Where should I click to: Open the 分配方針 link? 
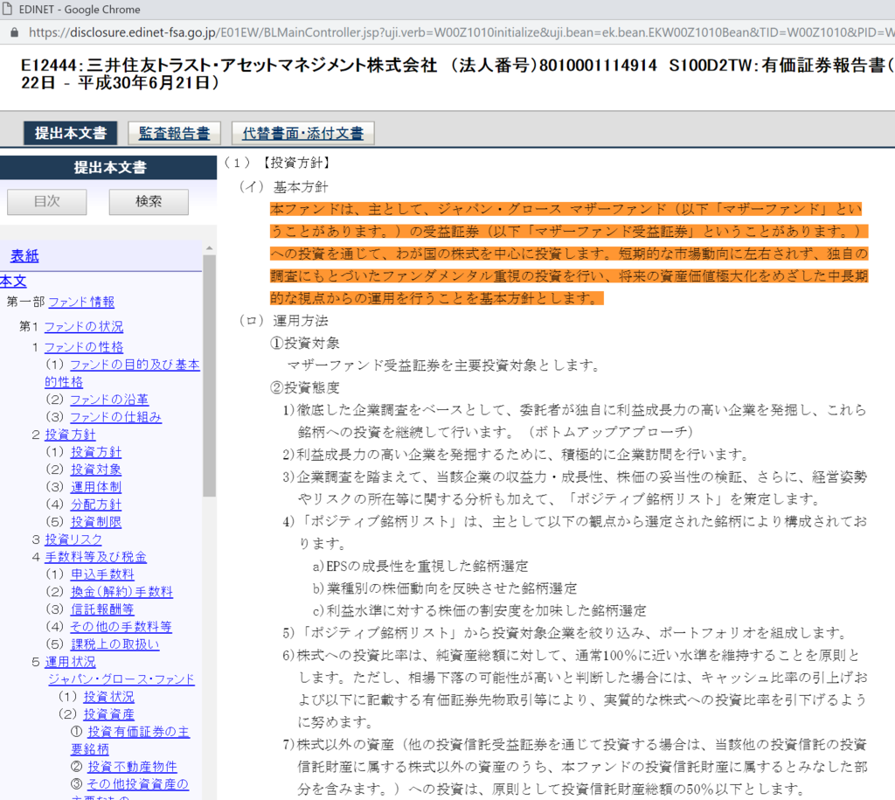point(96,504)
